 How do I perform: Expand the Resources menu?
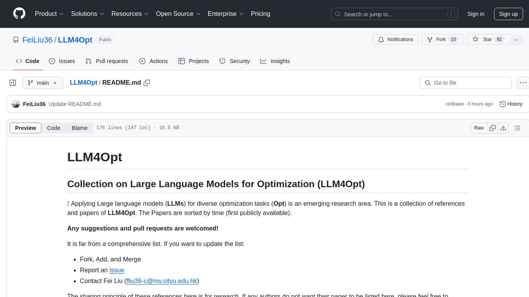point(130,14)
